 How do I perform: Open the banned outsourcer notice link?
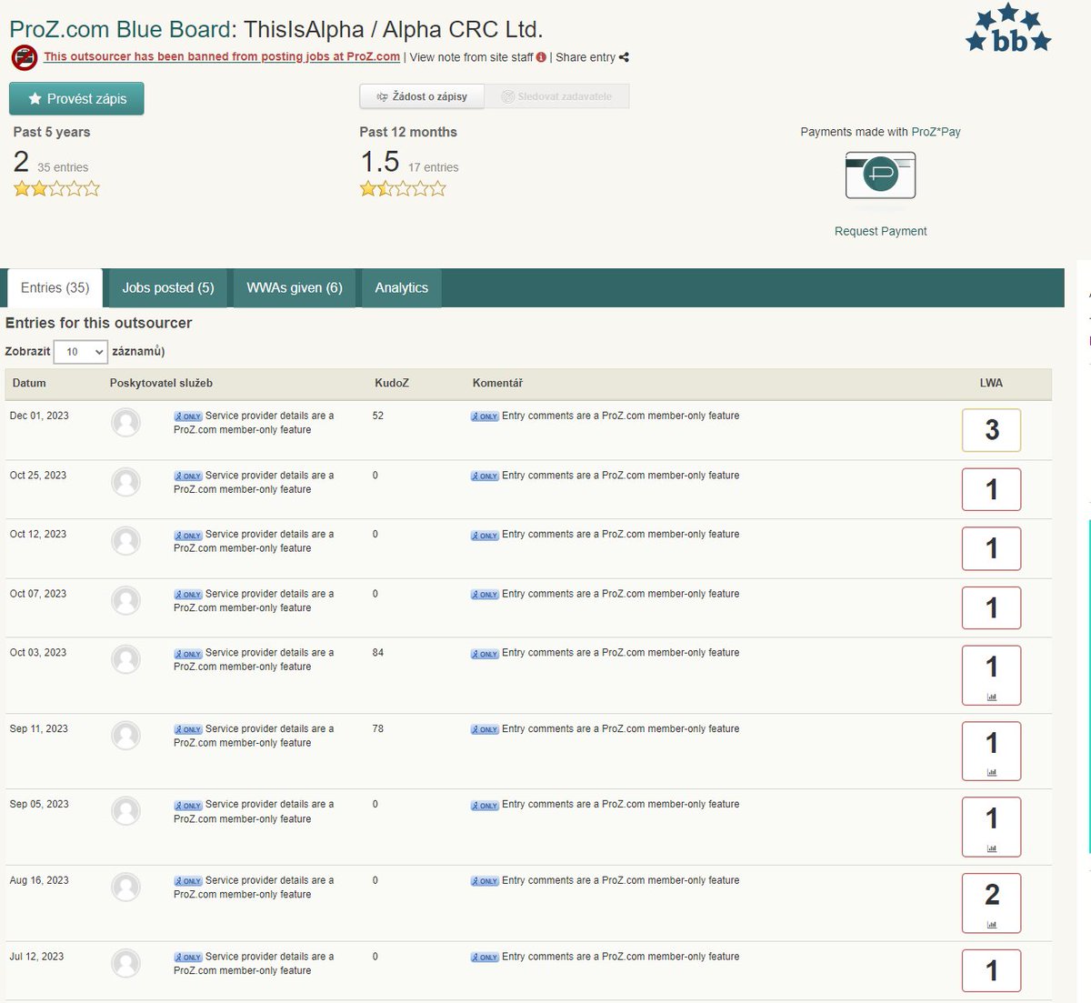tap(222, 56)
